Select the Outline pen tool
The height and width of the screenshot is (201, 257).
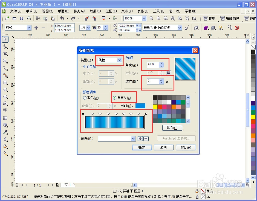point(5,139)
